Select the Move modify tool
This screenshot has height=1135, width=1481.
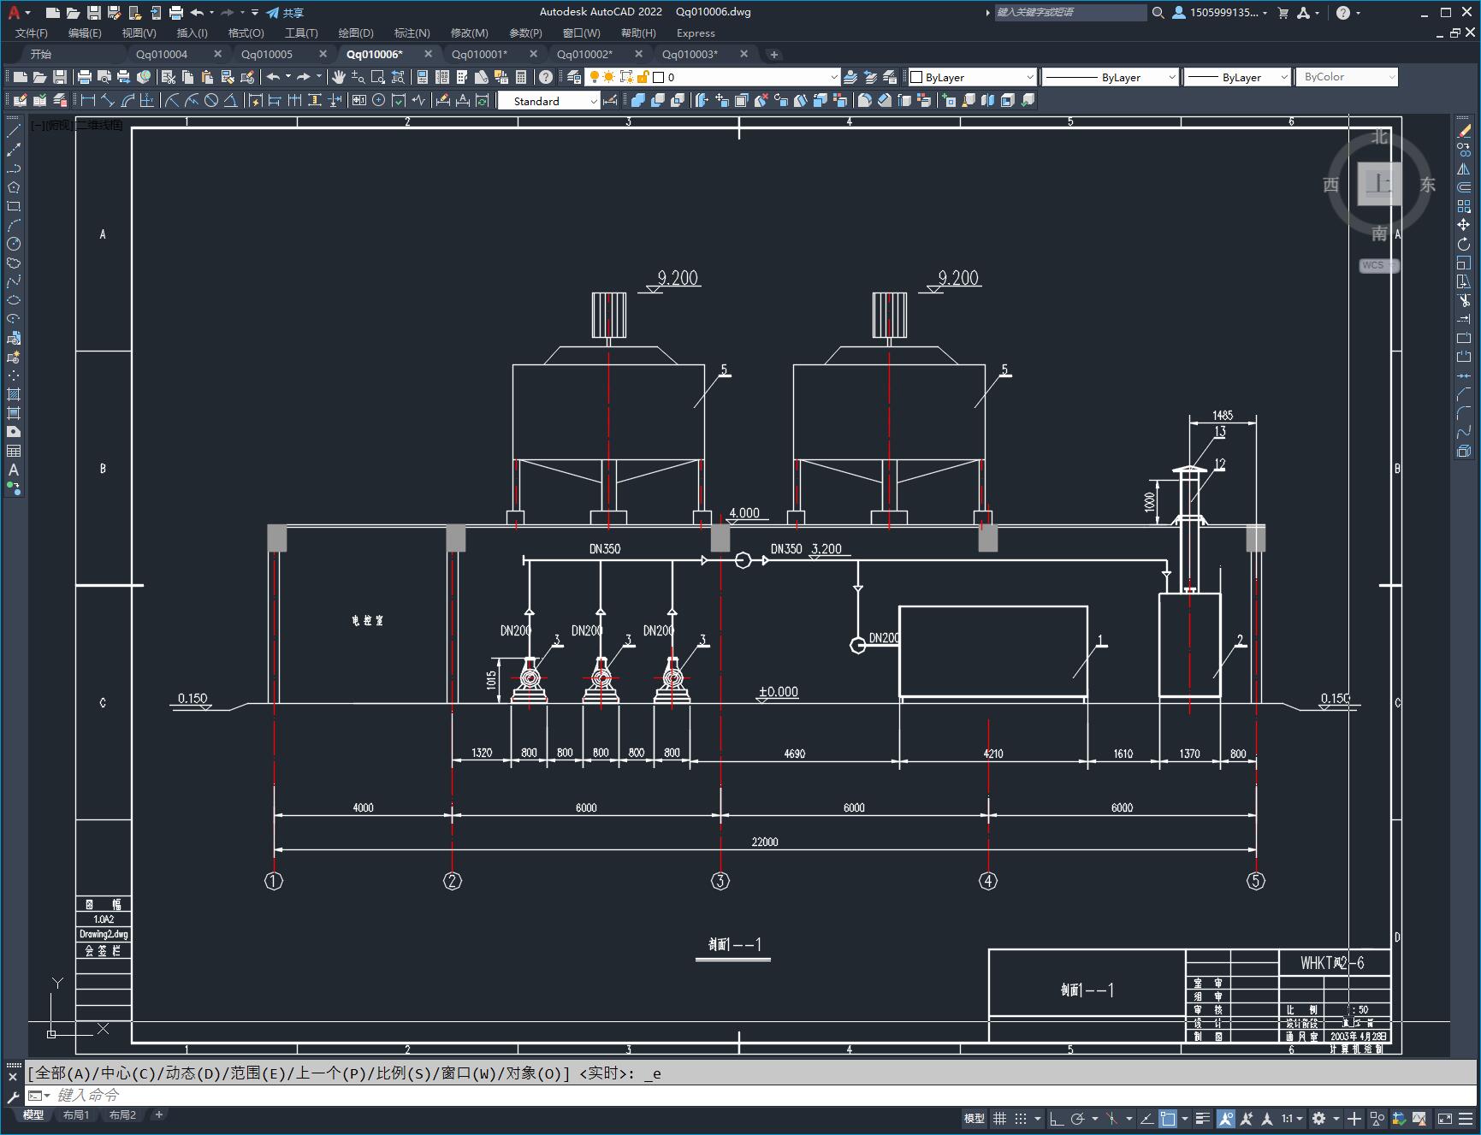pos(1464,225)
